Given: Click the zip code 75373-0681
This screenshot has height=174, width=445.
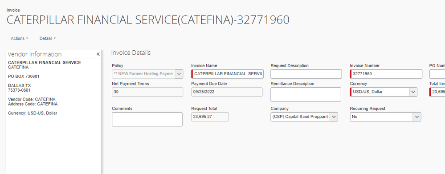Looking at the screenshot, I should [19, 90].
